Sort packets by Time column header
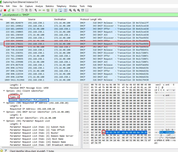The height and width of the screenshot is (152, 178). (x=19, y=19)
